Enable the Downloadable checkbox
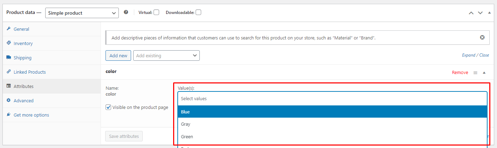 click(x=198, y=13)
